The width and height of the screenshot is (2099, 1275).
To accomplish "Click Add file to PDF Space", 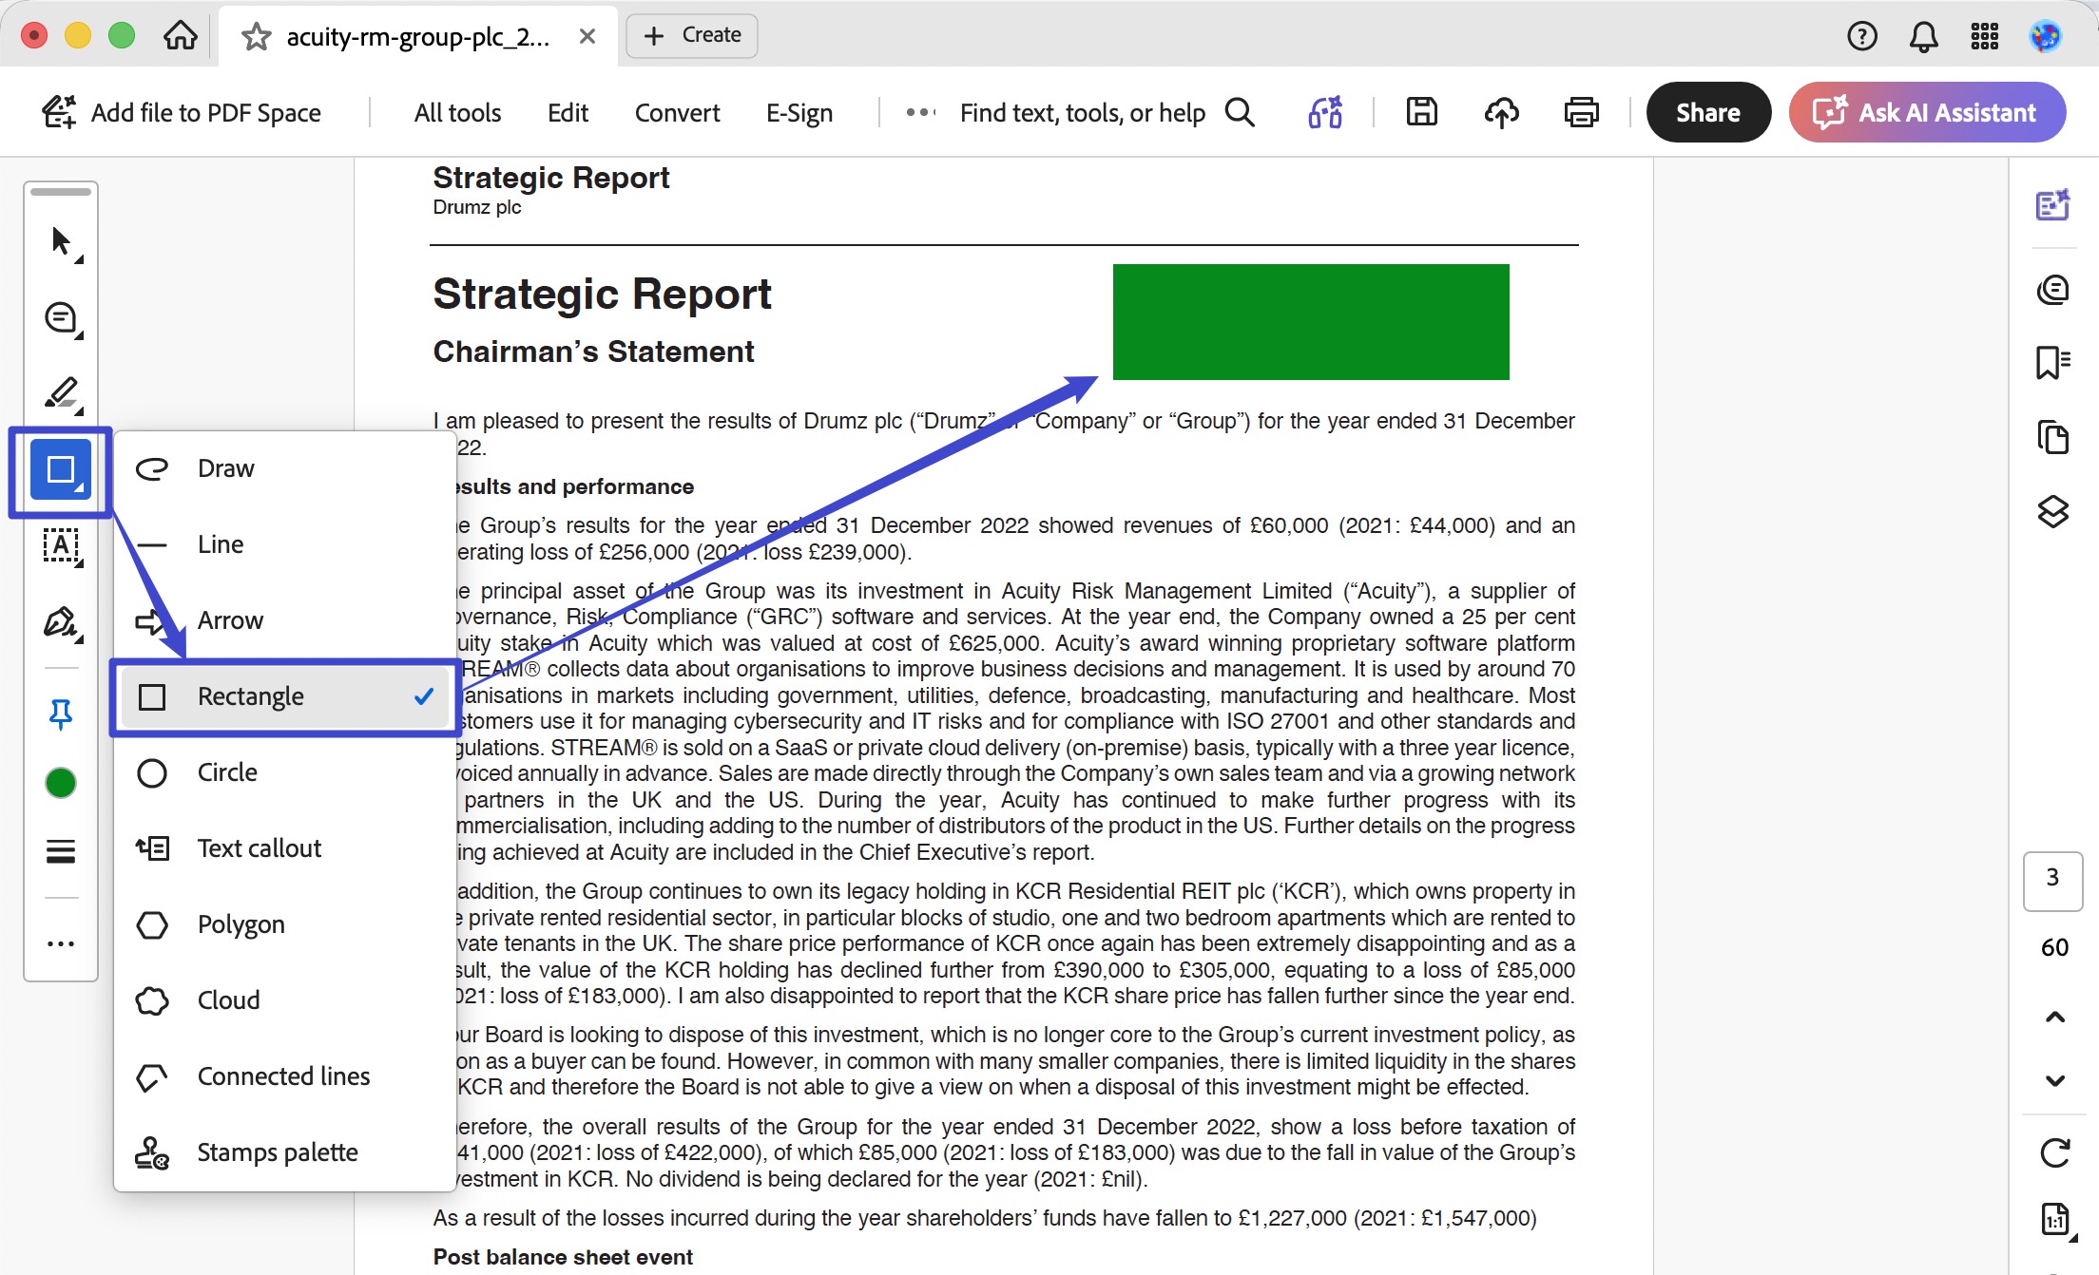I will [181, 112].
